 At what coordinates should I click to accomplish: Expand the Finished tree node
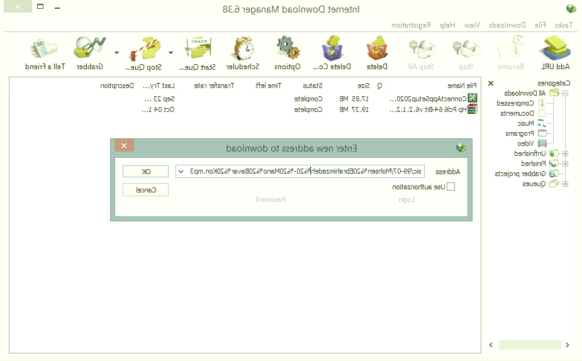coord(565,164)
